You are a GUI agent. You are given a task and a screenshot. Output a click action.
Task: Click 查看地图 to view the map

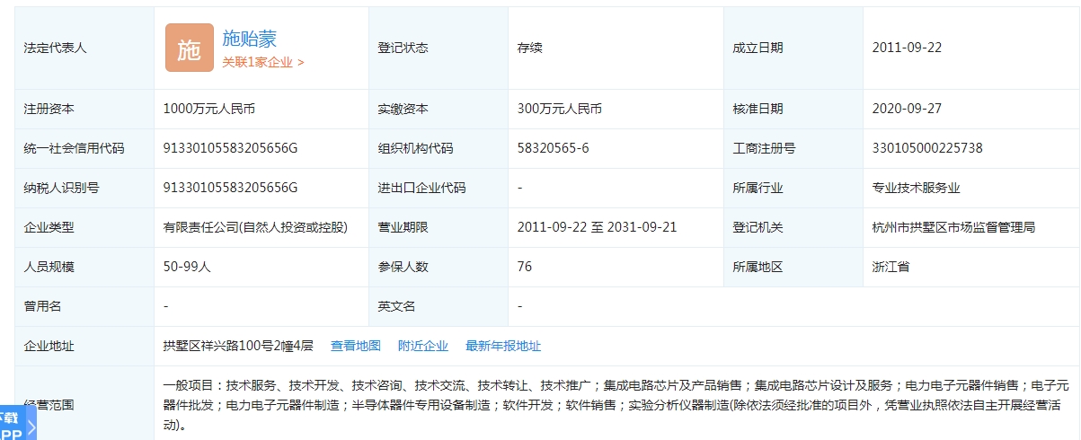tap(356, 346)
